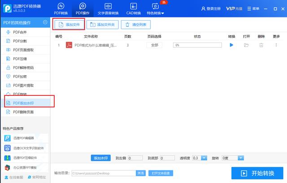287x183 pixels.
Task: Open 迅捷PDF编辑器 product recommendation
Action: point(25,138)
